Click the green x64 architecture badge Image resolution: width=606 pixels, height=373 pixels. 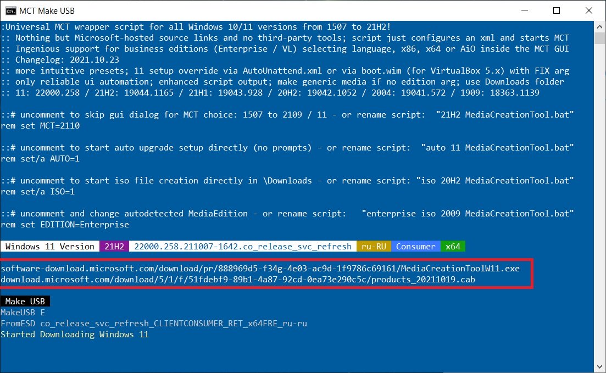tap(453, 247)
